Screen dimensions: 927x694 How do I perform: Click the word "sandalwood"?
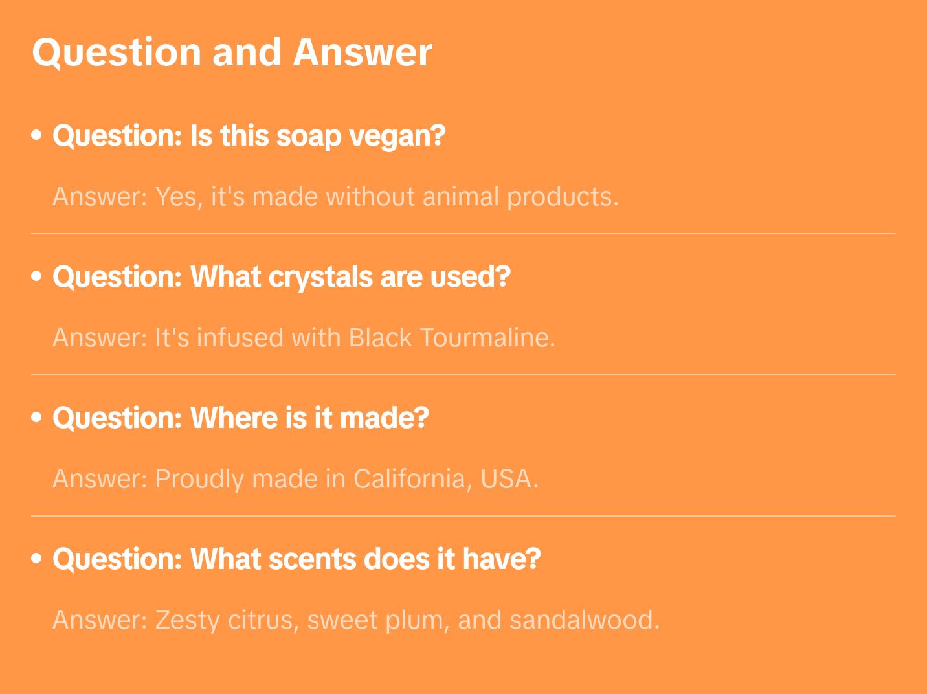pyautogui.click(x=584, y=620)
